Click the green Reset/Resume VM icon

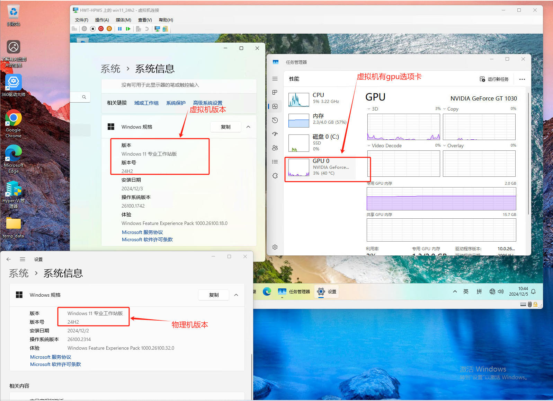pos(128,29)
